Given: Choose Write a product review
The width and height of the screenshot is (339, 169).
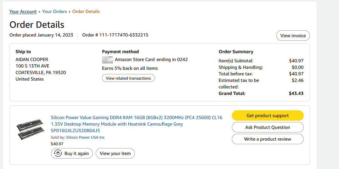Looking at the screenshot, I should click(x=267, y=139).
